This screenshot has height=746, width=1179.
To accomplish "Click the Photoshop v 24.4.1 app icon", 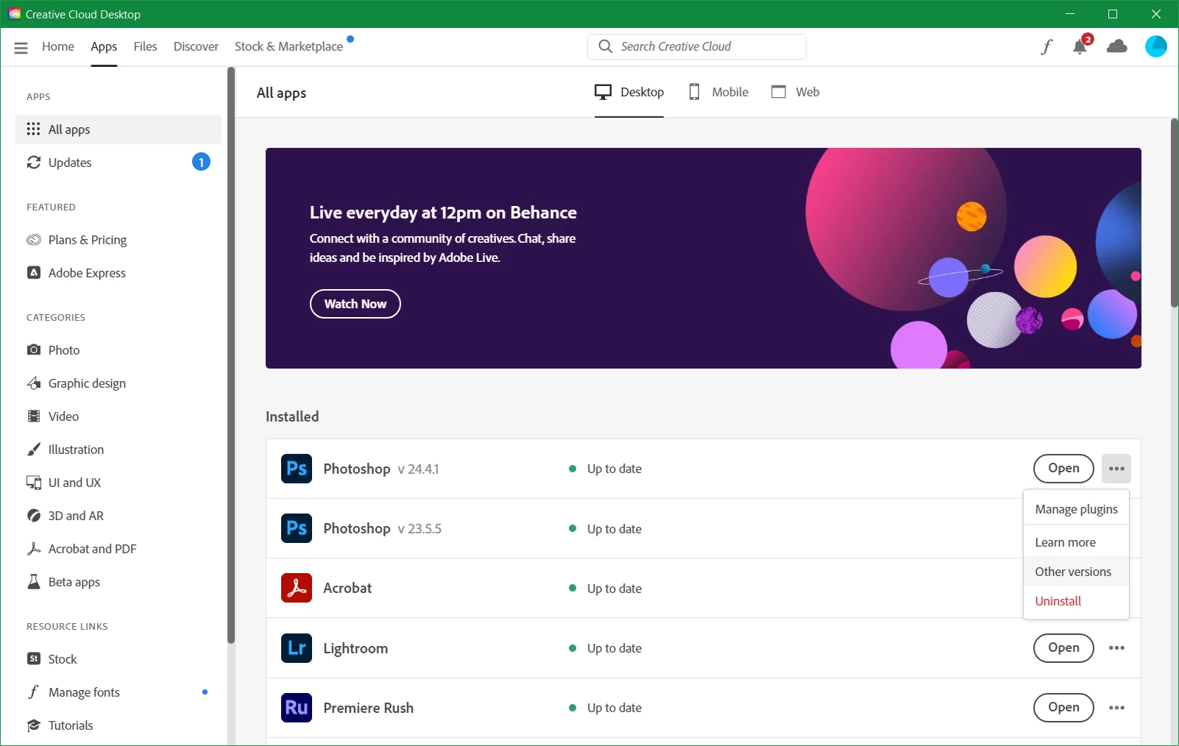I will pos(297,469).
